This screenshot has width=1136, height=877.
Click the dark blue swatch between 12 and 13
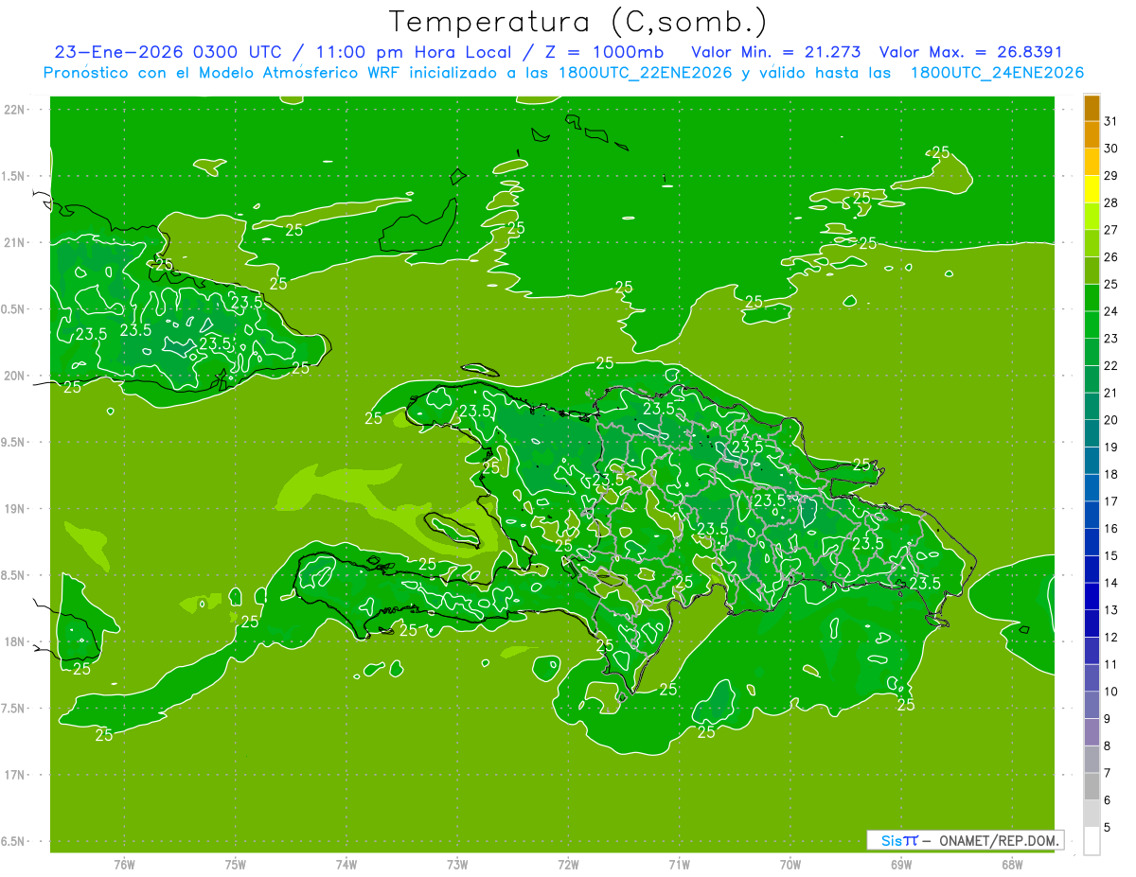(1092, 623)
